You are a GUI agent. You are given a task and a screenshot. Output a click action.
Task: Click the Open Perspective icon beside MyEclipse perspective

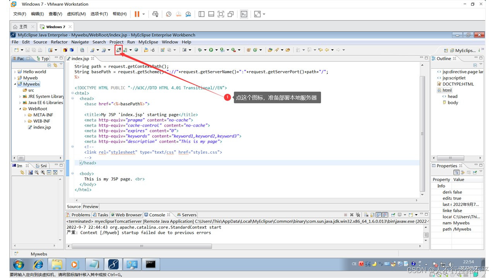tap(446, 51)
